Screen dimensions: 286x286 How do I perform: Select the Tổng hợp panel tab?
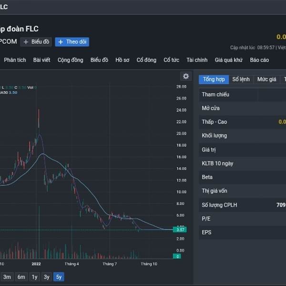tap(214, 80)
